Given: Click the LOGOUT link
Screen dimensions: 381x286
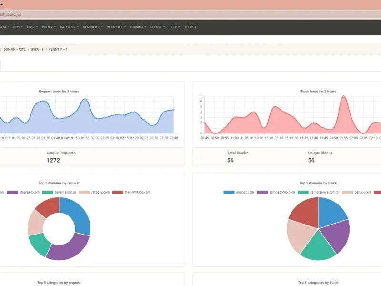Looking at the screenshot, I should (x=190, y=27).
